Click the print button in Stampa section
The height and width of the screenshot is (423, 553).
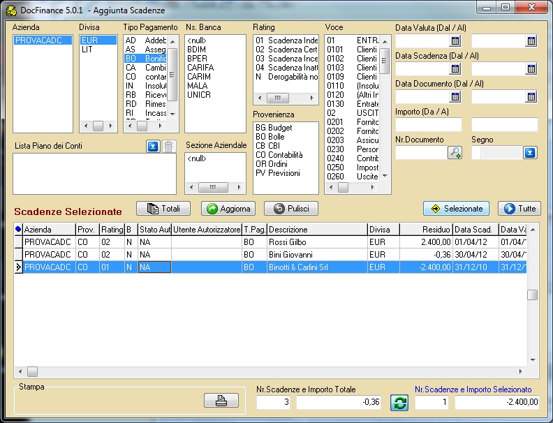pos(221,401)
